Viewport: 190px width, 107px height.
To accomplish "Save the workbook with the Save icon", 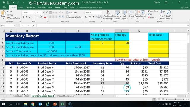I will pos(4,2).
